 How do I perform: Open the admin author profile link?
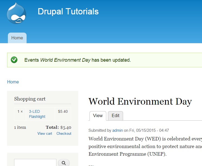pyautogui.click(x=117, y=130)
